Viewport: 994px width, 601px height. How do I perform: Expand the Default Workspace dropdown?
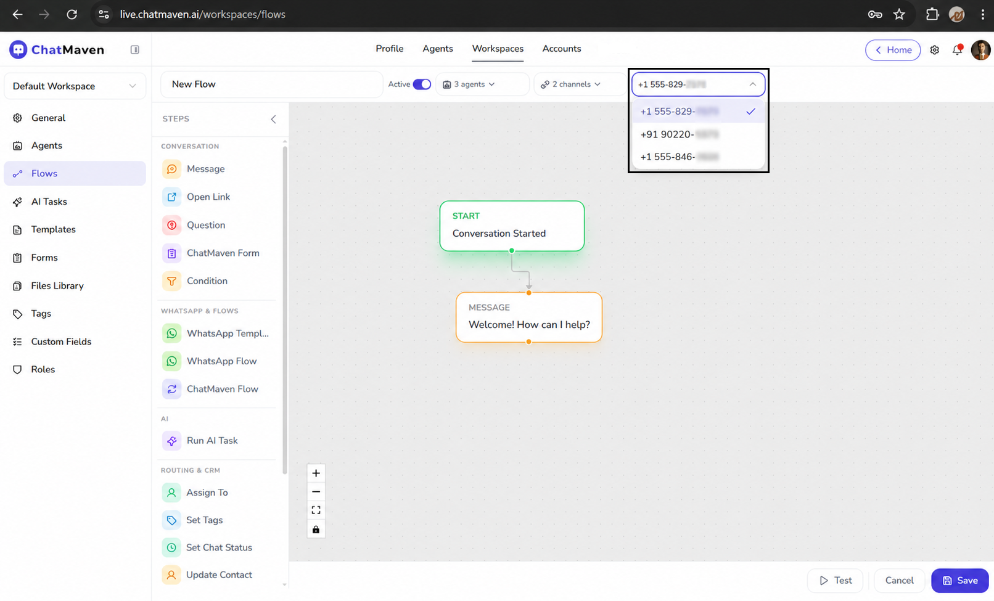tap(75, 86)
